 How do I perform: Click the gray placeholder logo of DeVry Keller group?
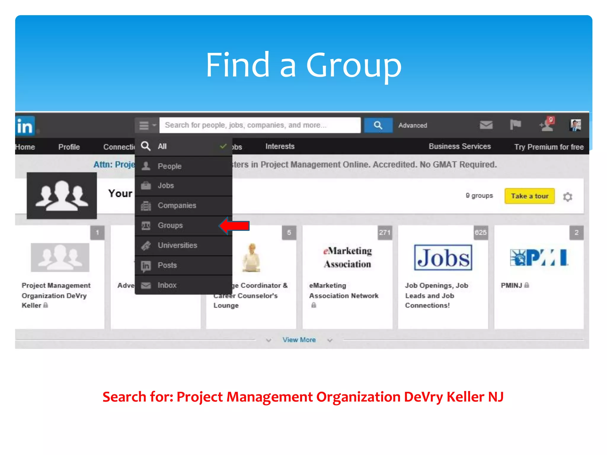(x=60, y=257)
